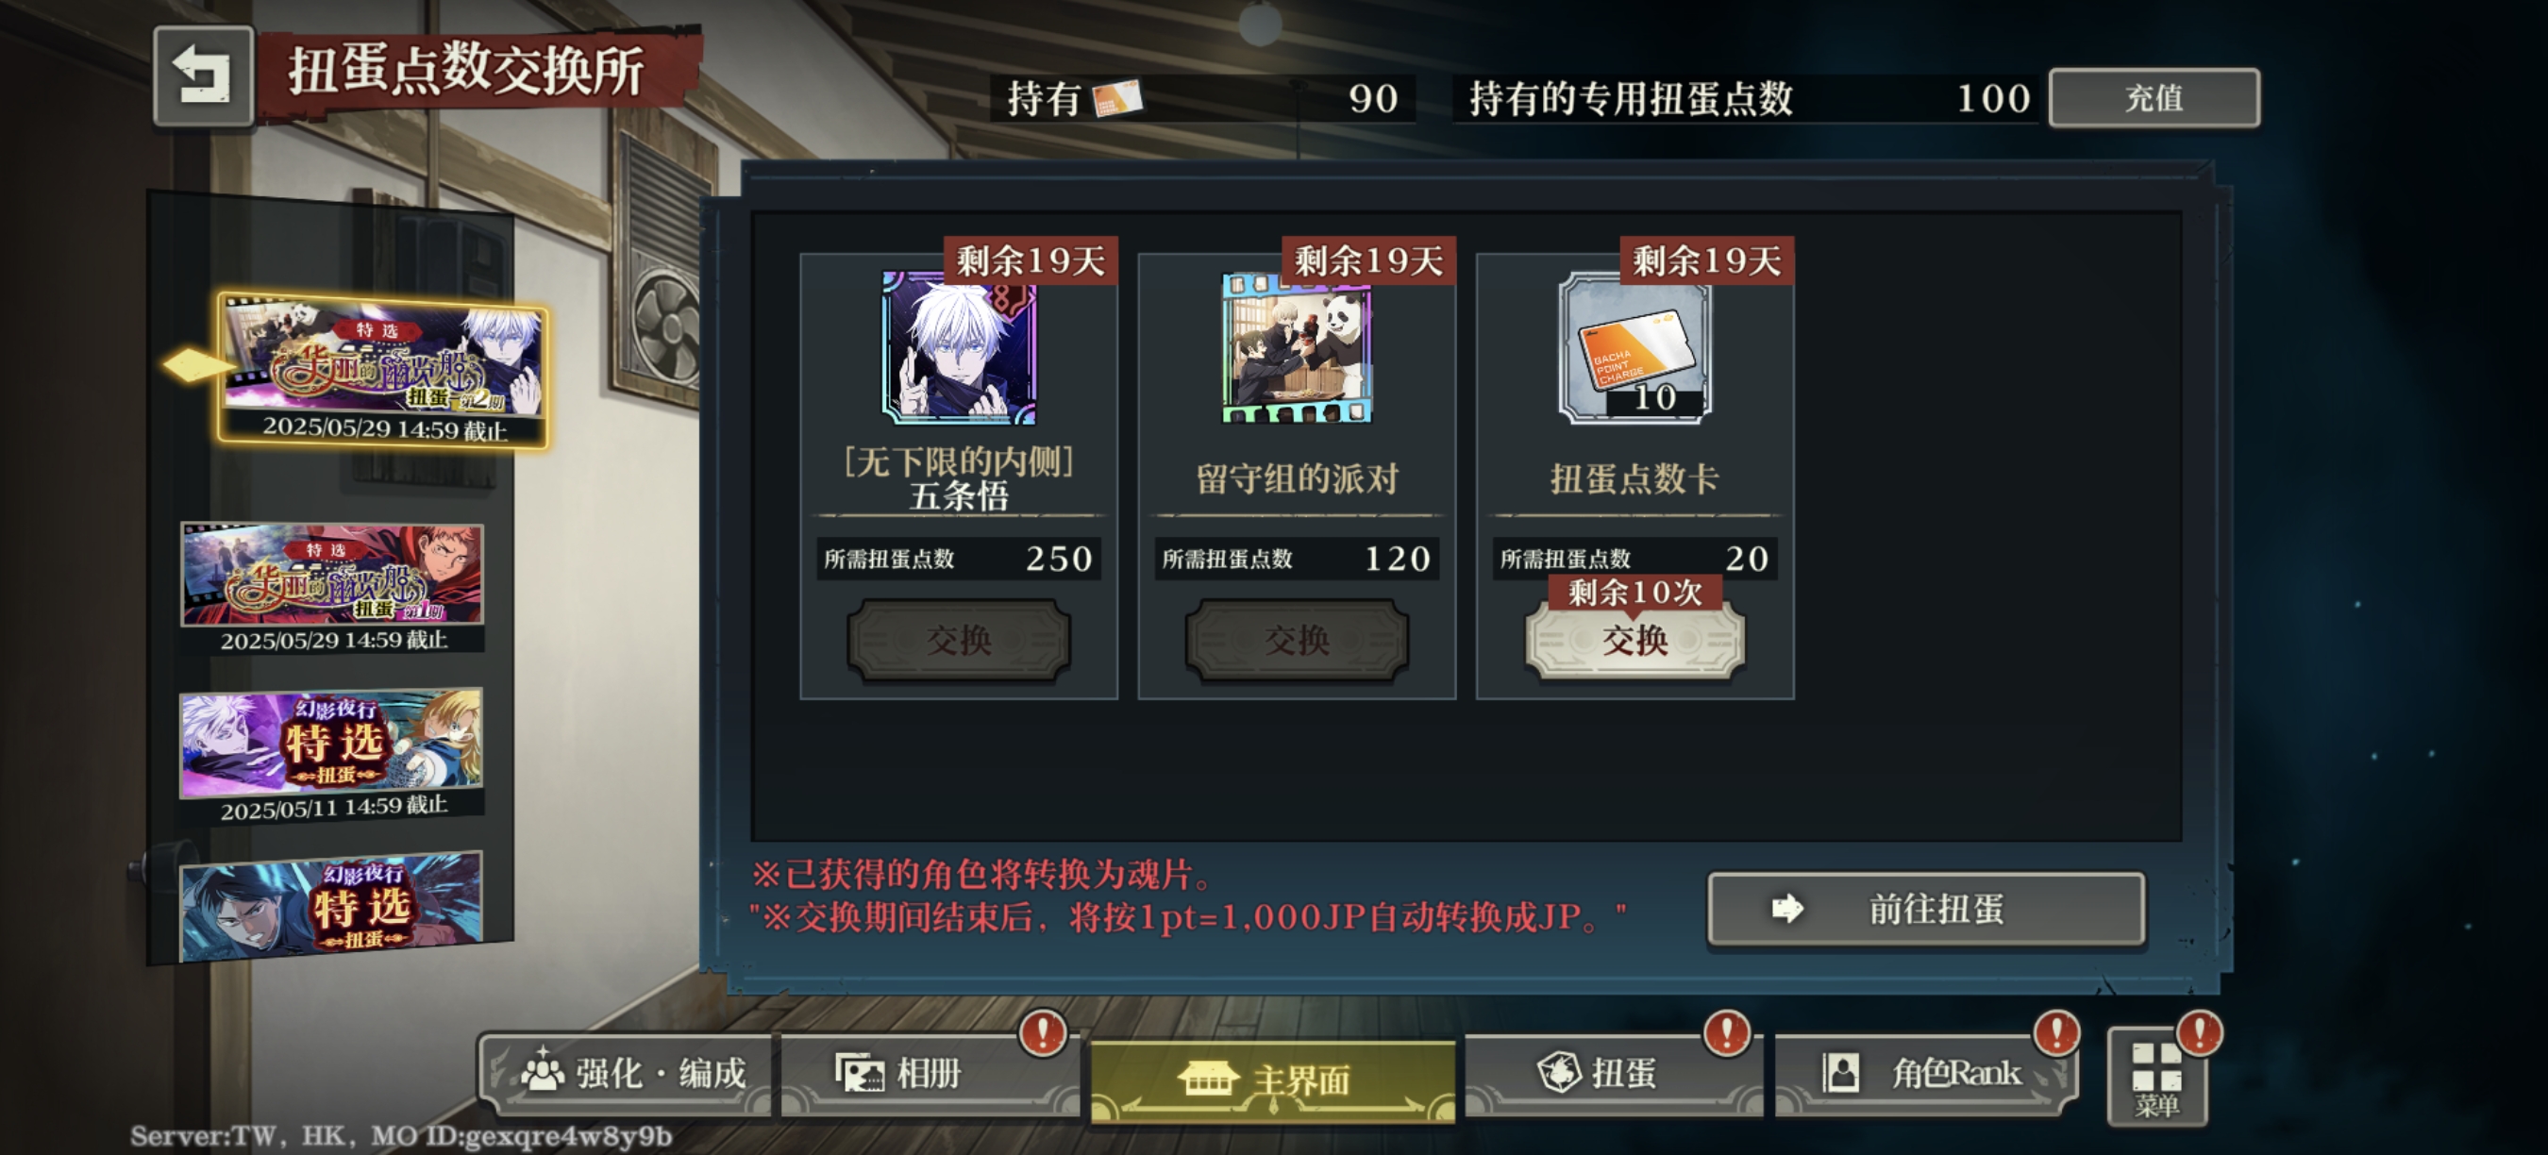Viewport: 2548px width, 1155px height.
Task: Tap the gacha point card icon beside 持有
Action: pos(1116,98)
